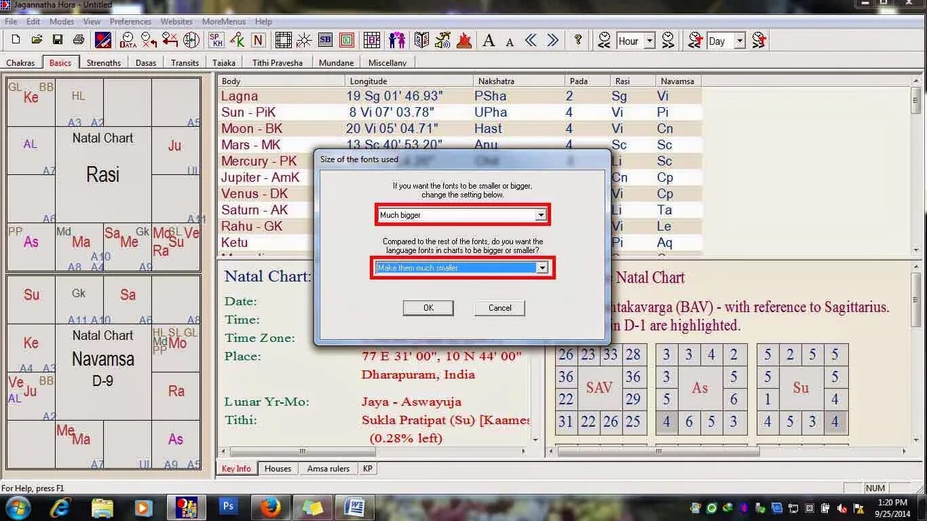
Task: Click the Om speaker mantra icon
Action: (442, 40)
